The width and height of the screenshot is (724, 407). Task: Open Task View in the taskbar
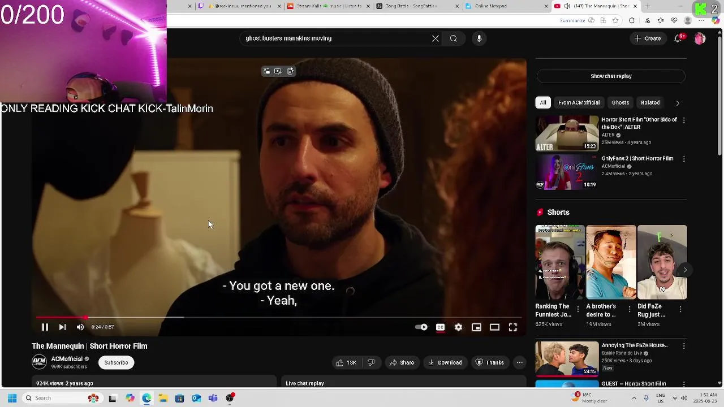[113, 398]
